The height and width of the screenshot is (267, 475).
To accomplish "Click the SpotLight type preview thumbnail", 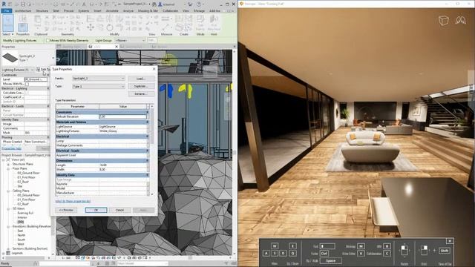I will 10,58.
